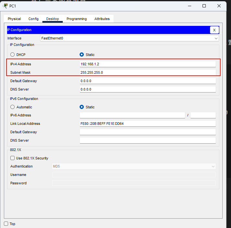
Task: Click the IPv4 DNS Server field
Action: [x=148, y=89]
